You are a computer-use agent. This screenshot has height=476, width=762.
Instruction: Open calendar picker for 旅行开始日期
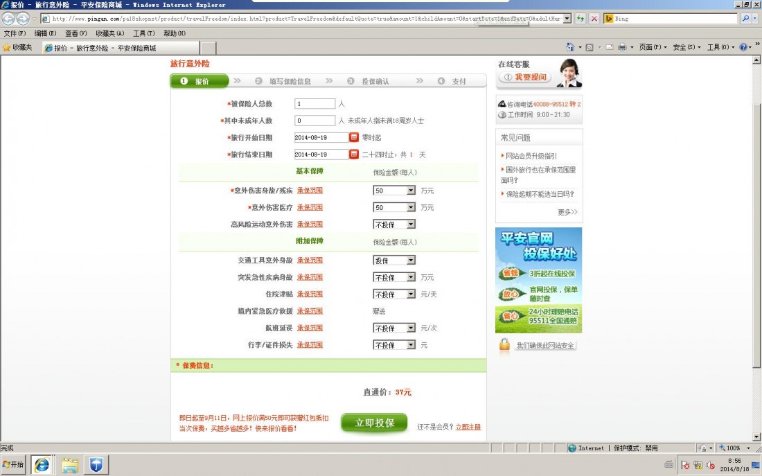pyautogui.click(x=354, y=138)
